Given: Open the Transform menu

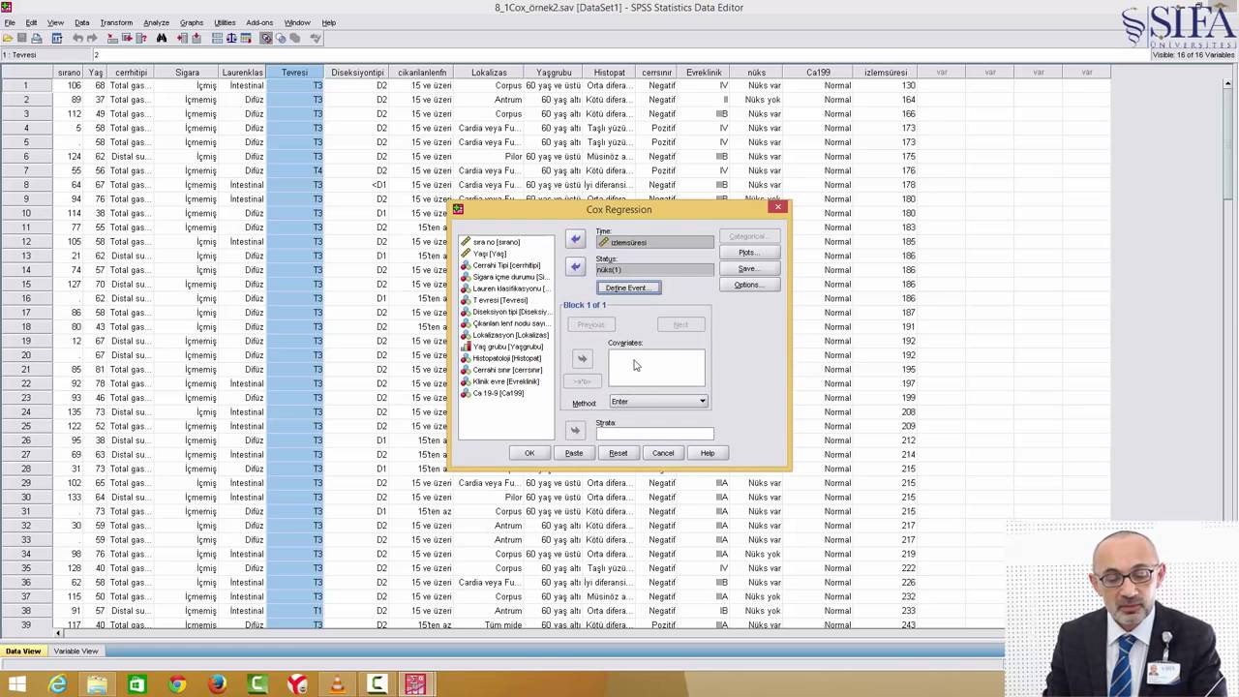Looking at the screenshot, I should pos(116,22).
